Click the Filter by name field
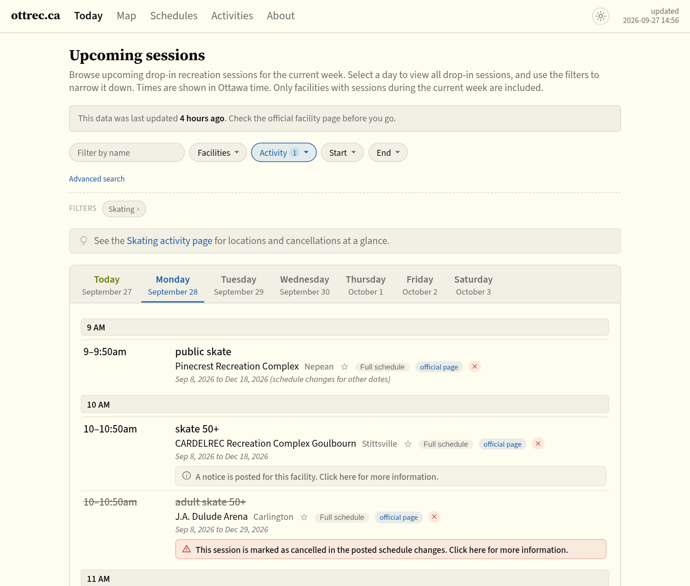 coord(127,153)
